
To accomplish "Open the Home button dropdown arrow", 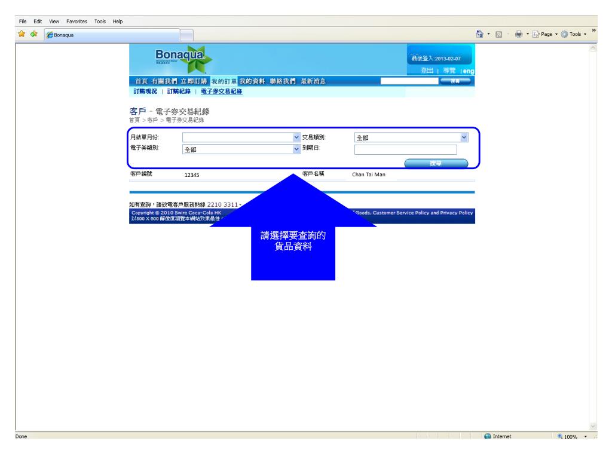I will click(488, 34).
